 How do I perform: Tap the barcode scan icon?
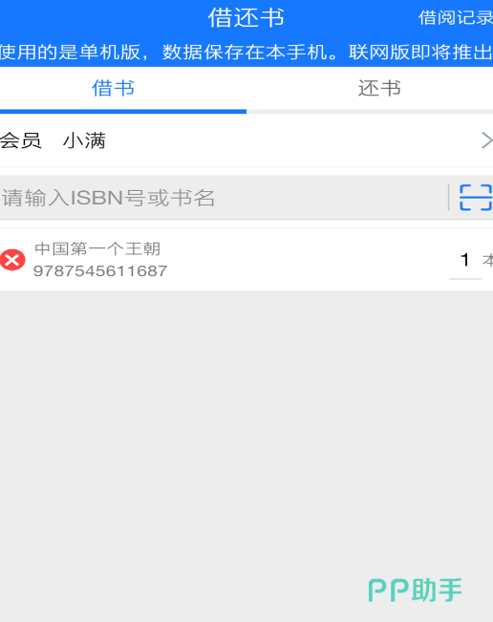tap(476, 197)
